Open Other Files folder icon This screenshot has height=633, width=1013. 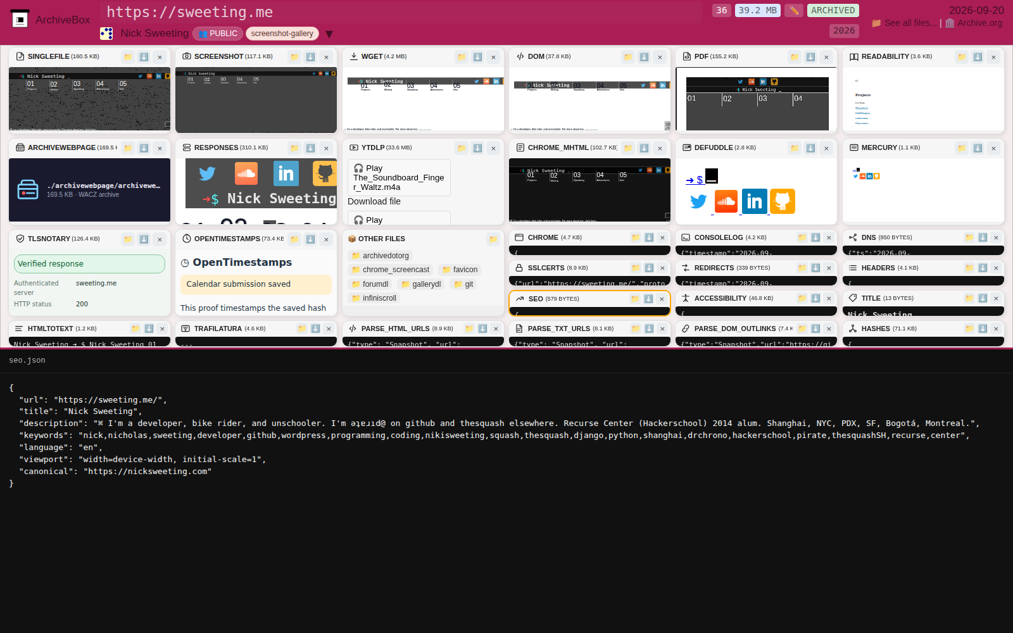tap(493, 239)
